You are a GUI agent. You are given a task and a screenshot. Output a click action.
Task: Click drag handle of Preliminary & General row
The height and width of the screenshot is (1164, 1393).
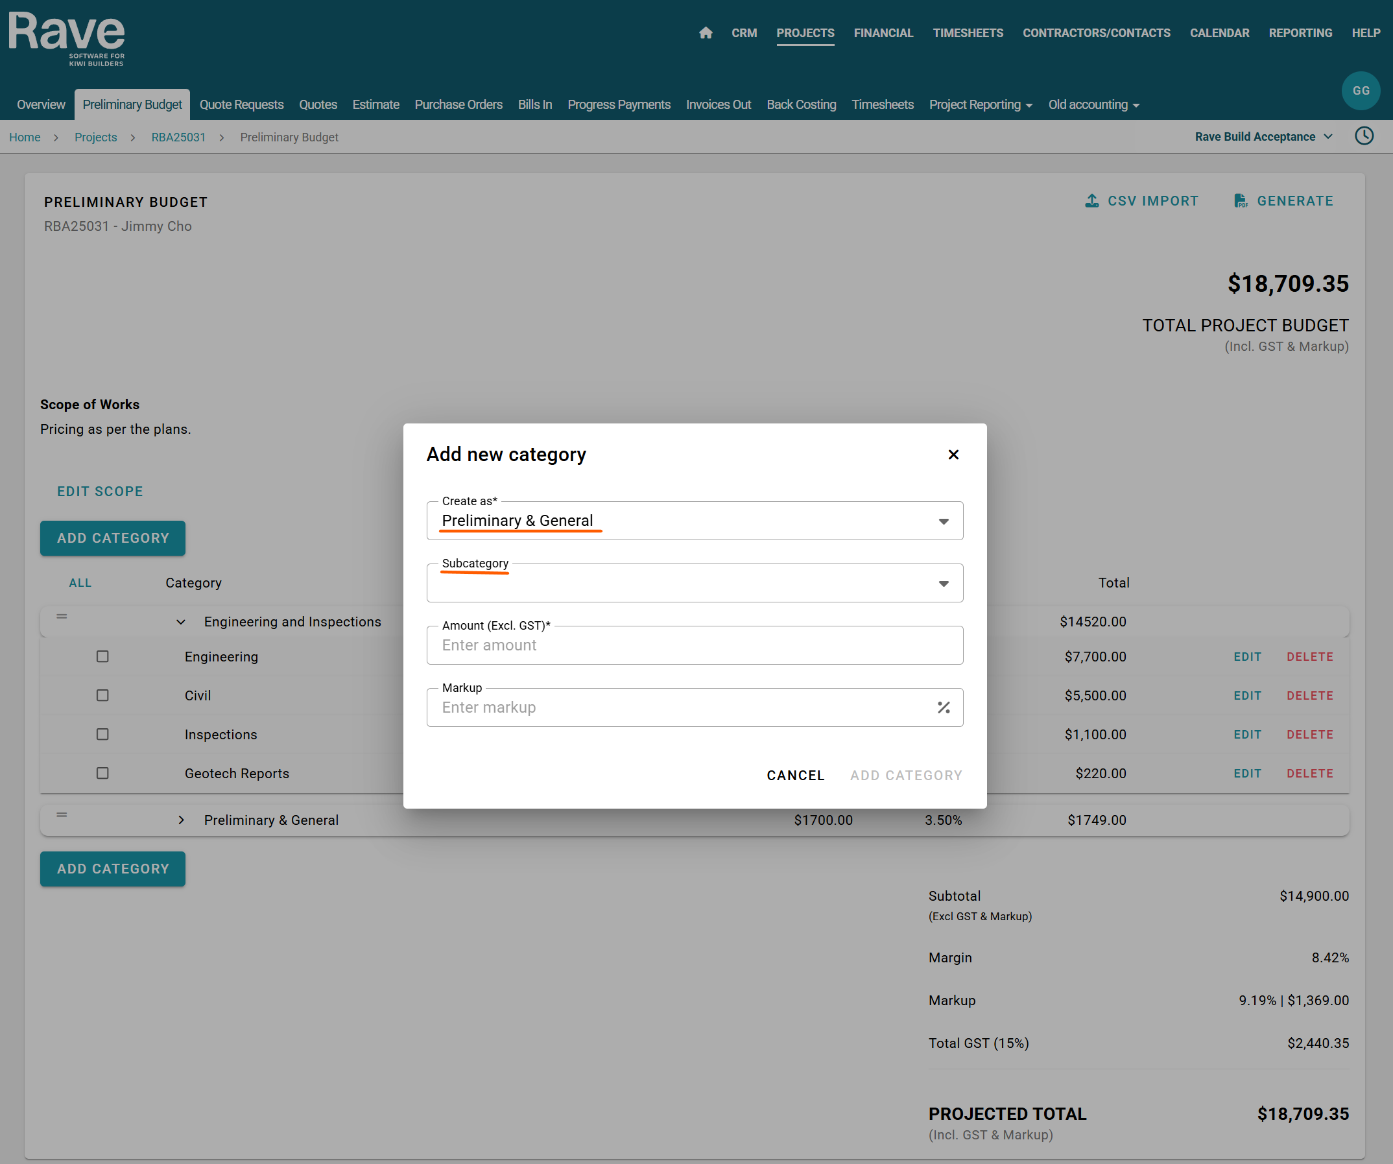62,815
